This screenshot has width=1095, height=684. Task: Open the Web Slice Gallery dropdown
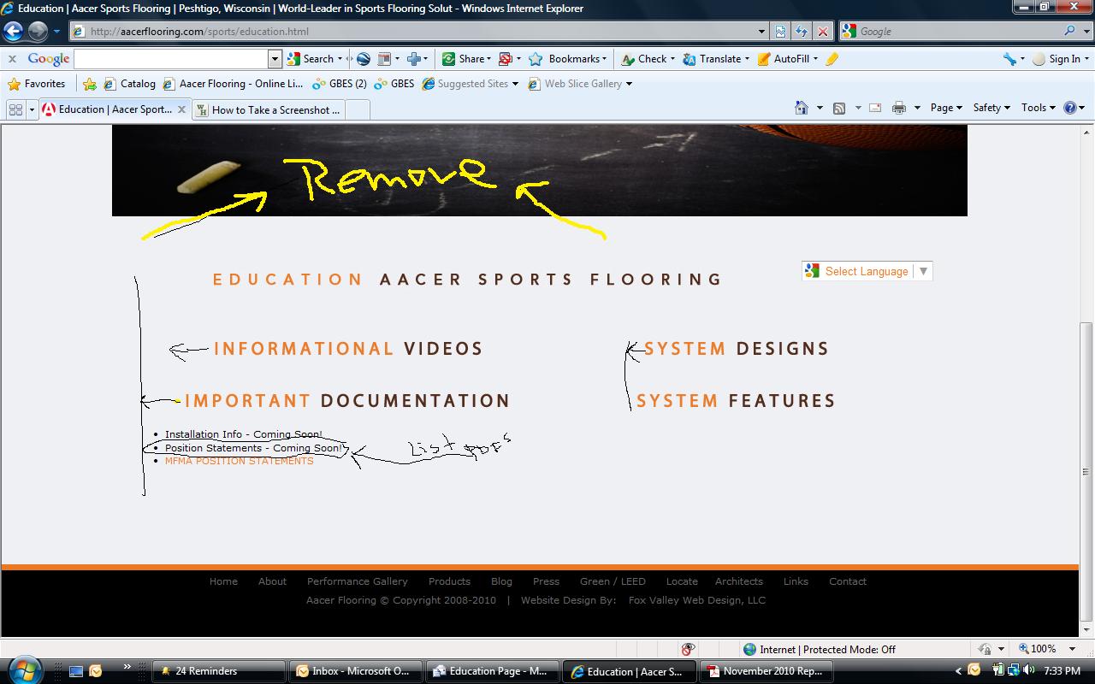(629, 84)
